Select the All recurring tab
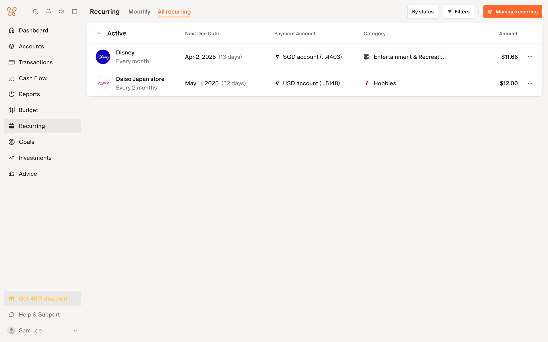Image resolution: width=548 pixels, height=342 pixels. click(174, 12)
